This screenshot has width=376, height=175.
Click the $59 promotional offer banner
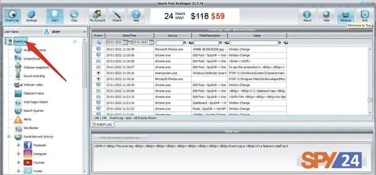pyautogui.click(x=195, y=16)
